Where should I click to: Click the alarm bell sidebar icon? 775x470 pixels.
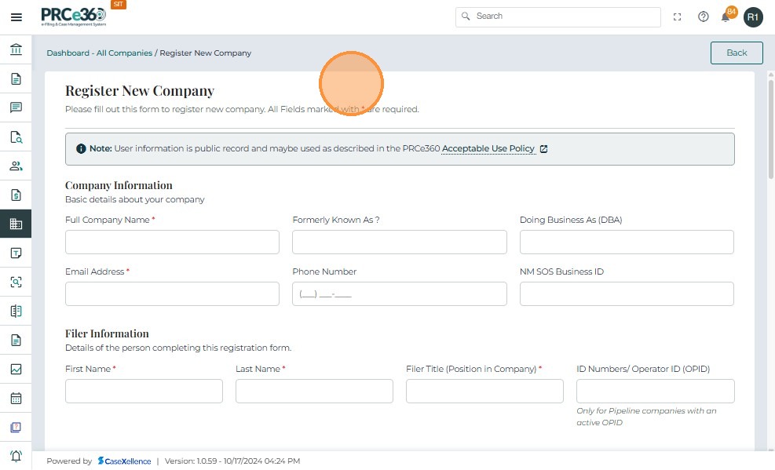pos(16,456)
